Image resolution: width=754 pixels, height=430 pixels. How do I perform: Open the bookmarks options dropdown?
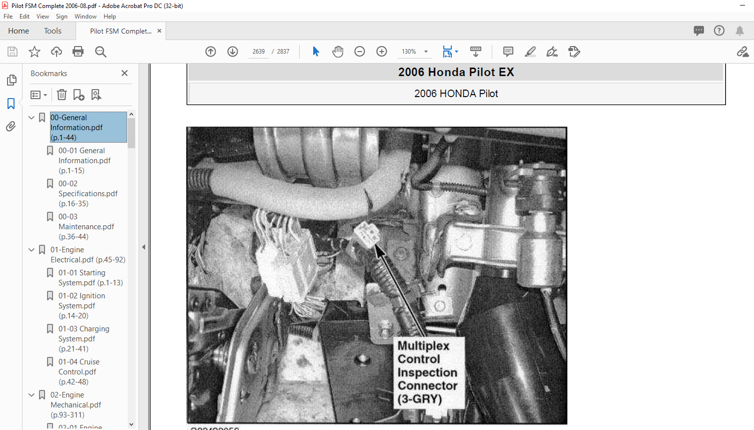pyautogui.click(x=39, y=95)
